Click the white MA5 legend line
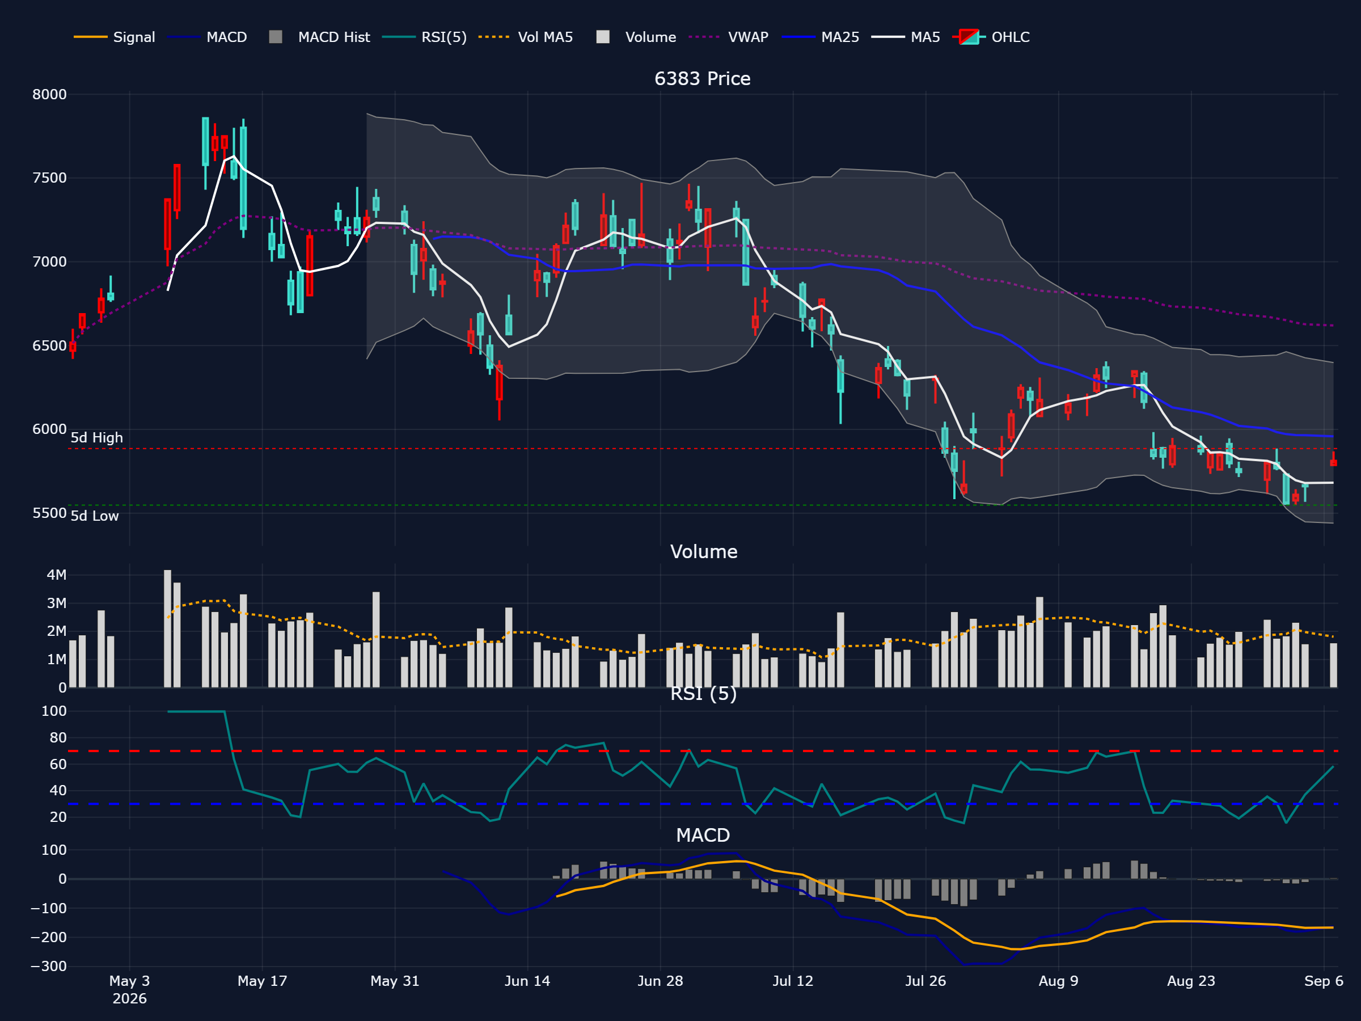Viewport: 1361px width, 1021px height. coord(888,37)
